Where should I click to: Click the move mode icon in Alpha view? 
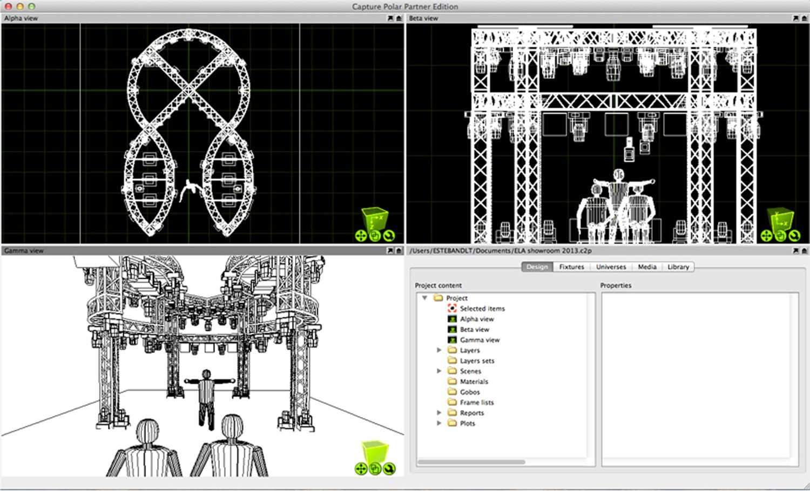tap(375, 235)
